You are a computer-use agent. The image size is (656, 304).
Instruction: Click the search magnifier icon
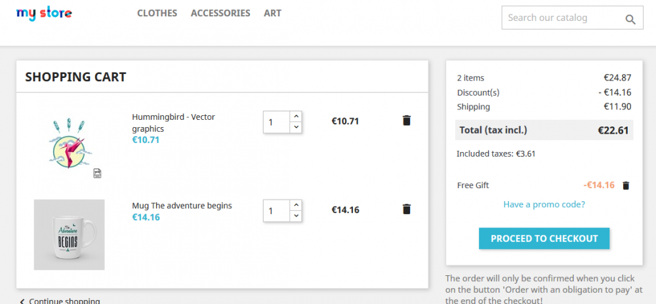(x=630, y=19)
